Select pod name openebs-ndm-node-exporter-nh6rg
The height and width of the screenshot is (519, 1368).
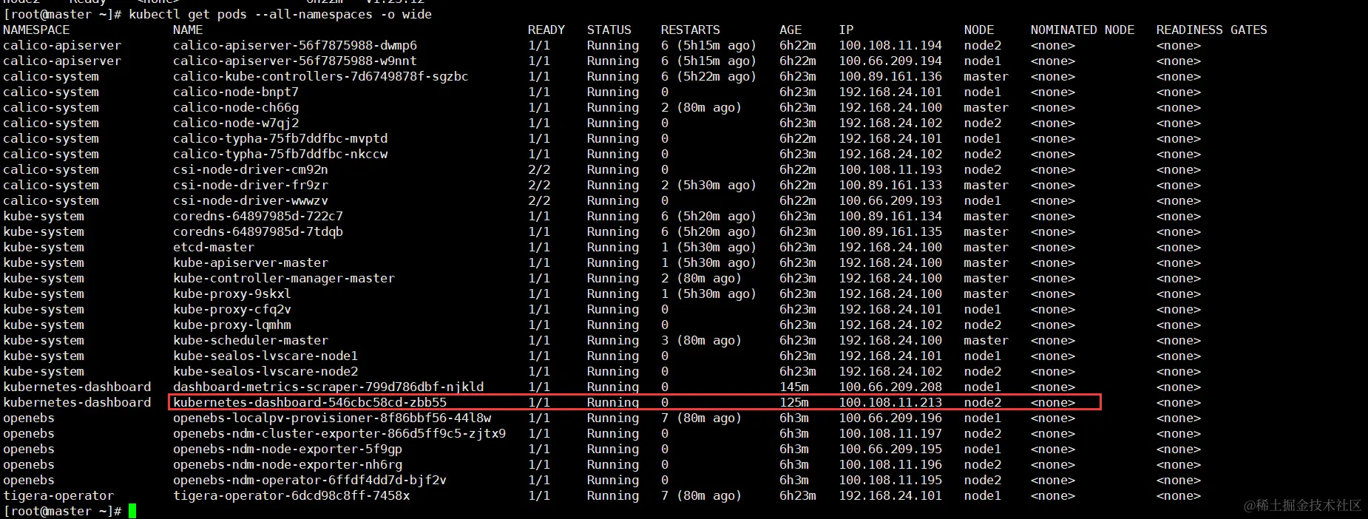click(x=288, y=464)
